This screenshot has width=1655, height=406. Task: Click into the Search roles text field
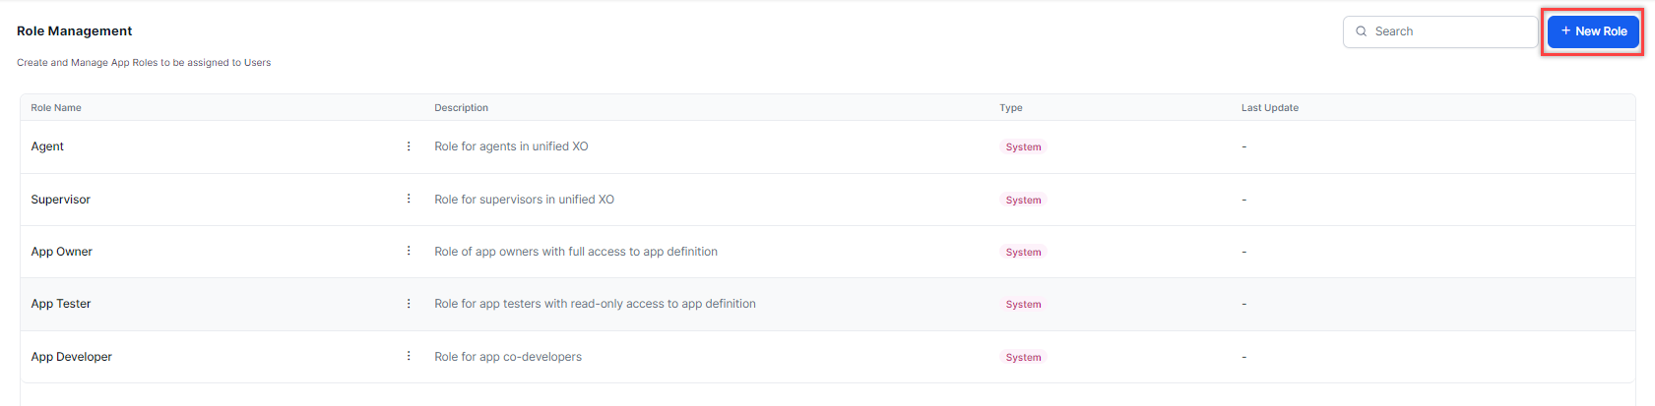click(1447, 31)
